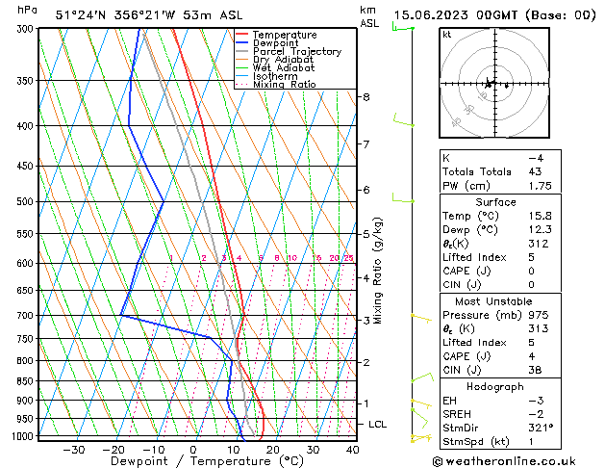Click the 8 km altitude tick label
The image size is (605, 468).
point(366,97)
